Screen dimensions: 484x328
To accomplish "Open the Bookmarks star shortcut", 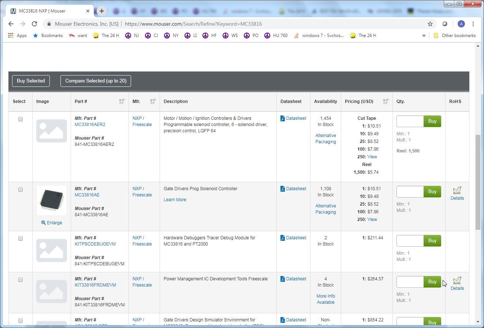I will pyautogui.click(x=48, y=36).
